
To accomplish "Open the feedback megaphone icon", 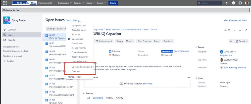I will tap(227, 3).
